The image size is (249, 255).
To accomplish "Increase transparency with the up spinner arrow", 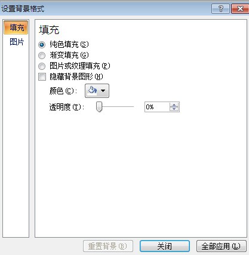I will tap(174, 105).
